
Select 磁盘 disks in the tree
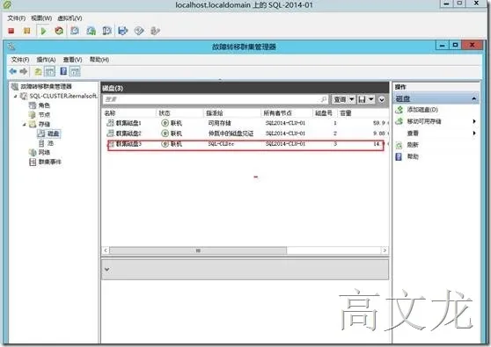point(53,134)
